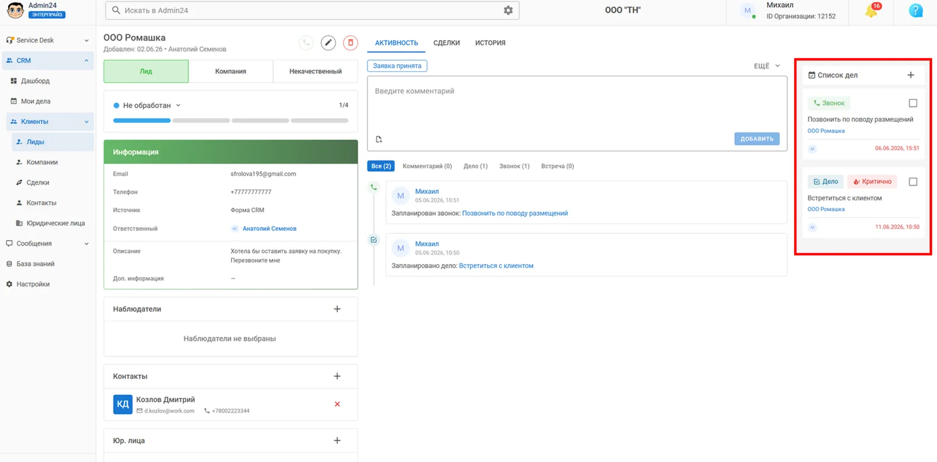The height and width of the screenshot is (462, 937).
Task: Open the Анатолий Семенов responsible link
Action: click(x=269, y=228)
